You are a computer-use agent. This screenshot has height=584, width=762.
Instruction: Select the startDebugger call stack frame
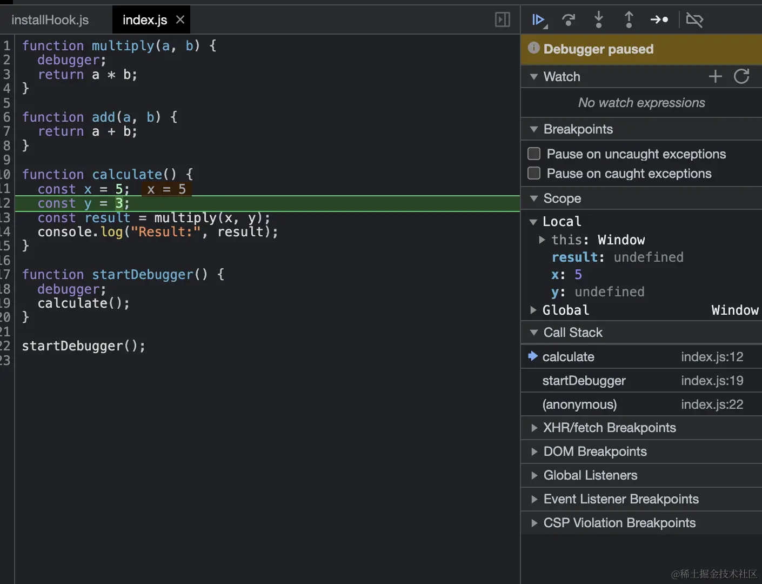[641, 381]
